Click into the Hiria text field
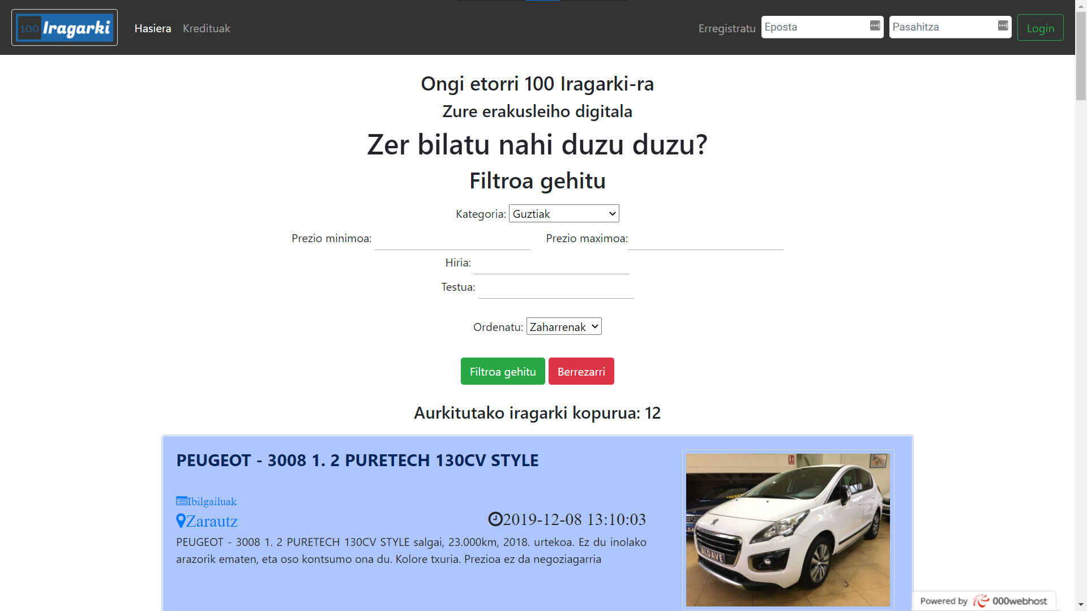 (551, 264)
